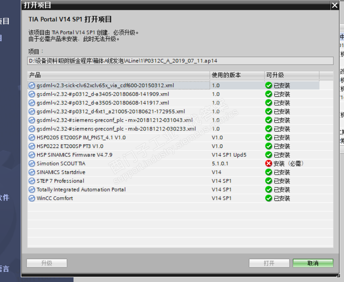Select HSP0205 ET200SP IM_PNST_4.1 V1.0 name

tap(81, 137)
